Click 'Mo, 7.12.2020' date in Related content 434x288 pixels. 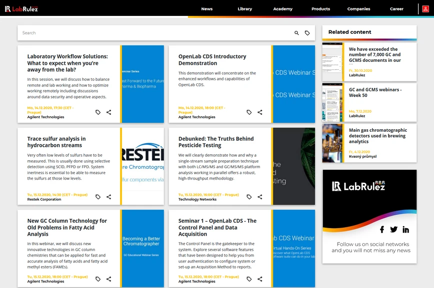pos(360,111)
